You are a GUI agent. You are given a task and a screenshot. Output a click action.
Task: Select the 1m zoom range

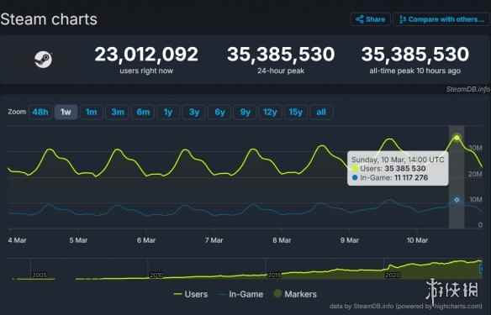click(92, 112)
